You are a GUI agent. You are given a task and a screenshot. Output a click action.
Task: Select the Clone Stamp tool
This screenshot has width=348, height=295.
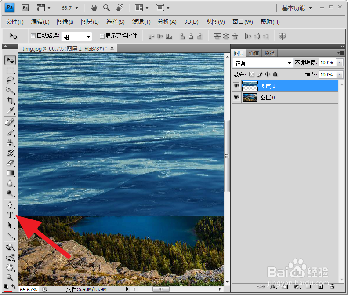[10, 142]
